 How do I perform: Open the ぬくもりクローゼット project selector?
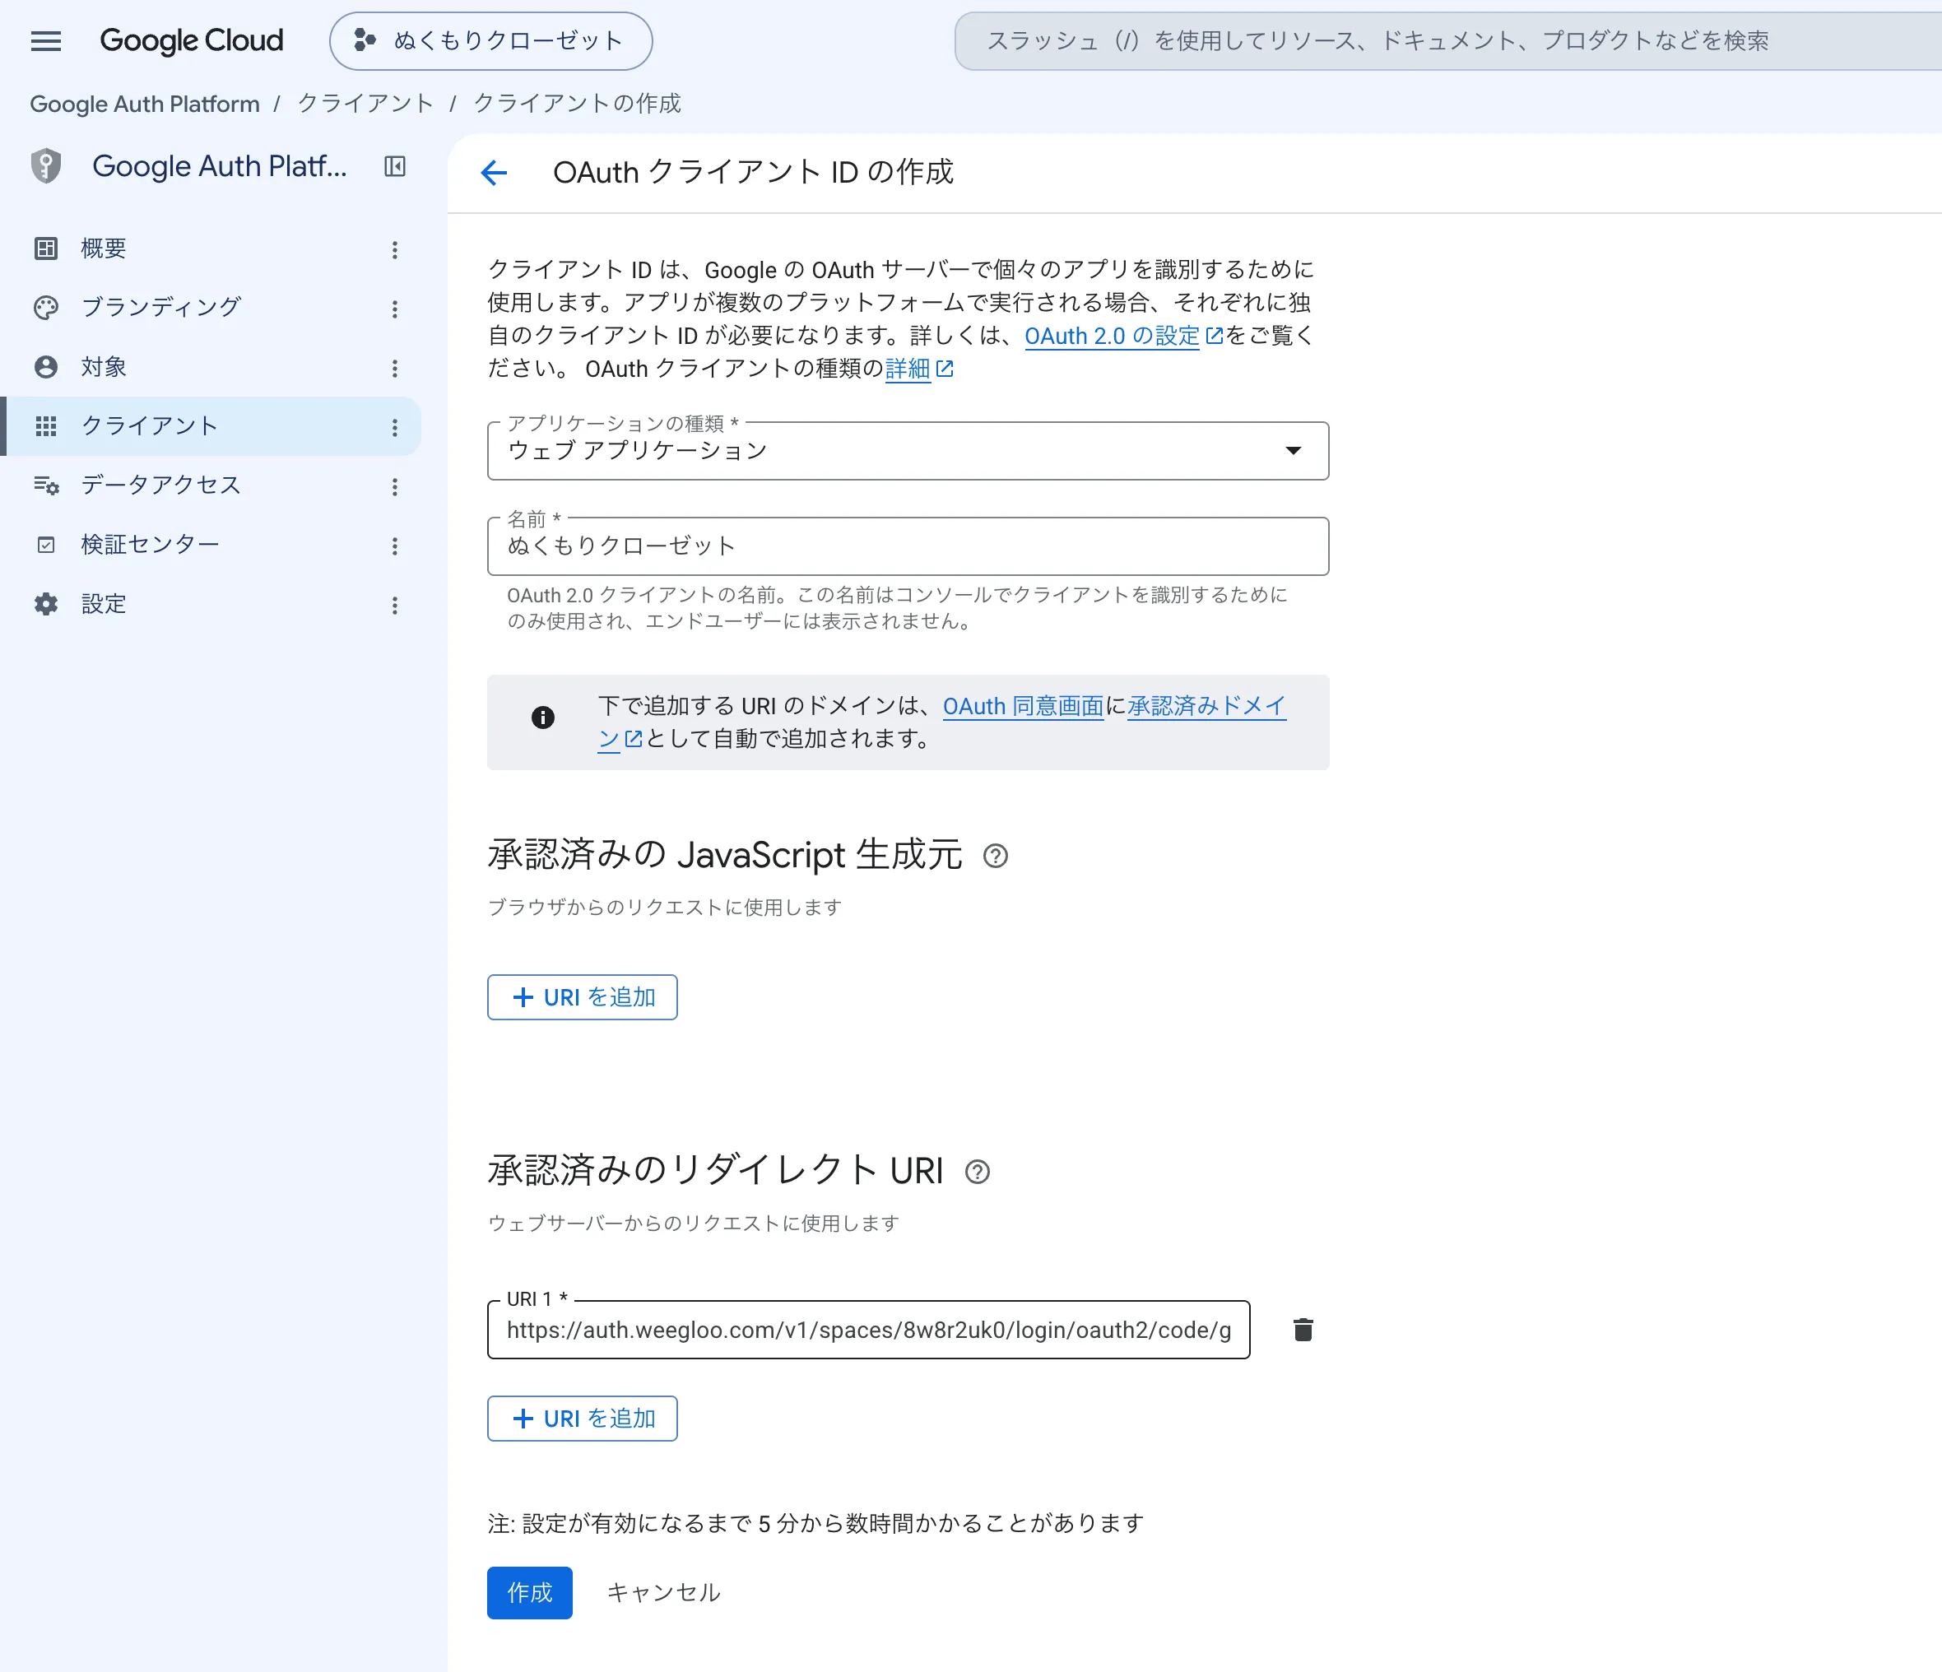point(490,41)
